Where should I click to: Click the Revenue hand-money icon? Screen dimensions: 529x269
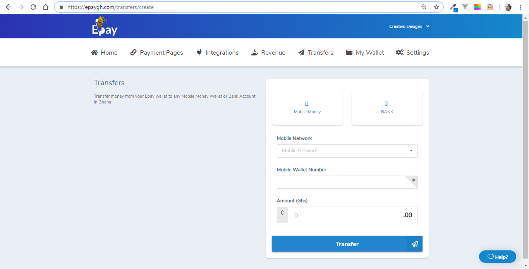pyautogui.click(x=254, y=52)
